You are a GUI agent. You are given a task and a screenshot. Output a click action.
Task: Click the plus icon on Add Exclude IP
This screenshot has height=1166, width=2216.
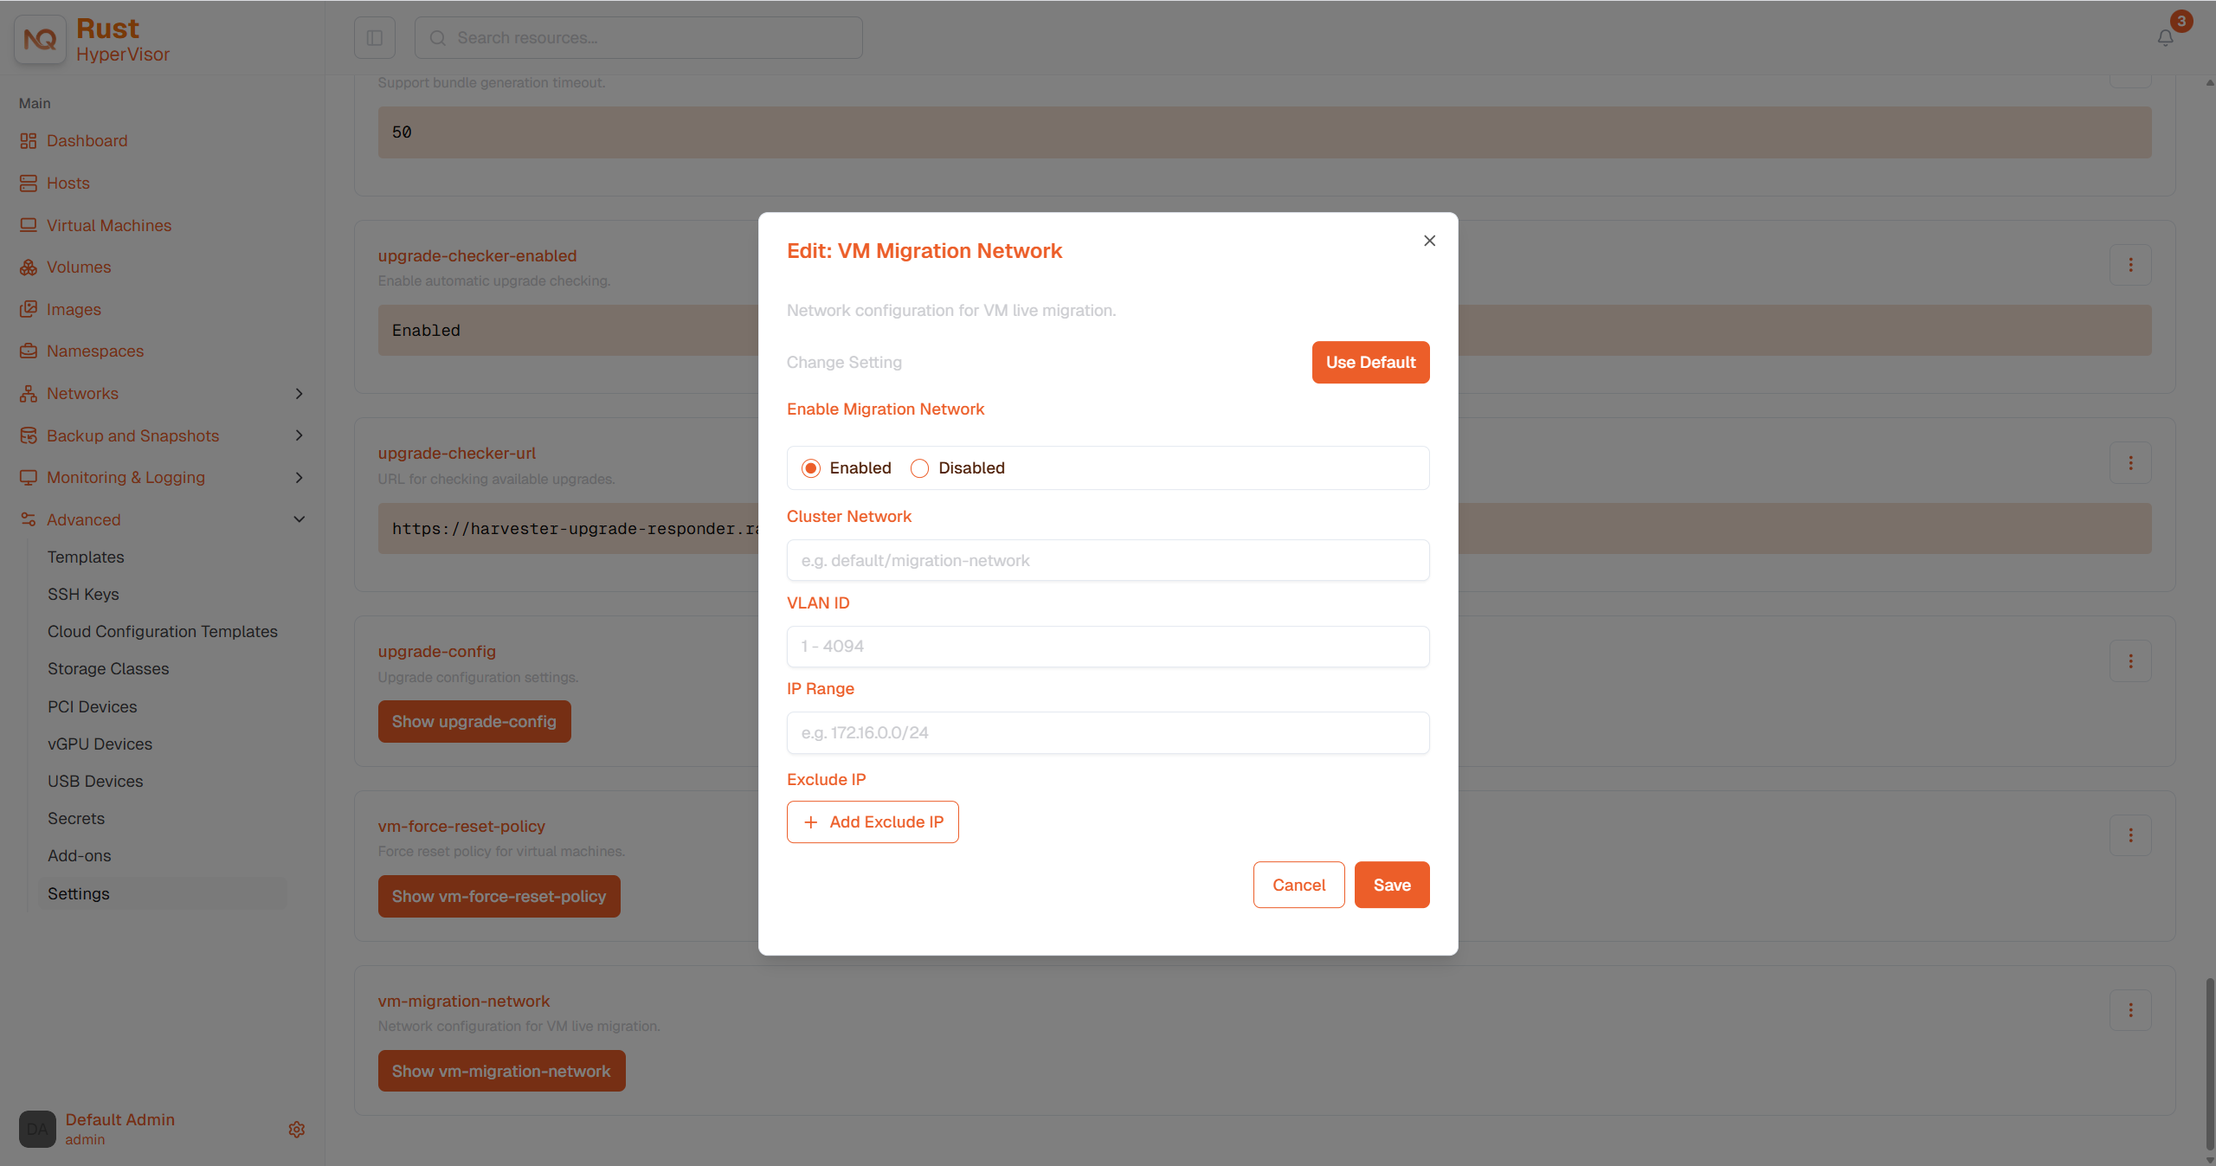click(811, 822)
